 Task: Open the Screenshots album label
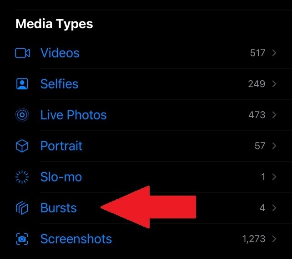point(76,239)
